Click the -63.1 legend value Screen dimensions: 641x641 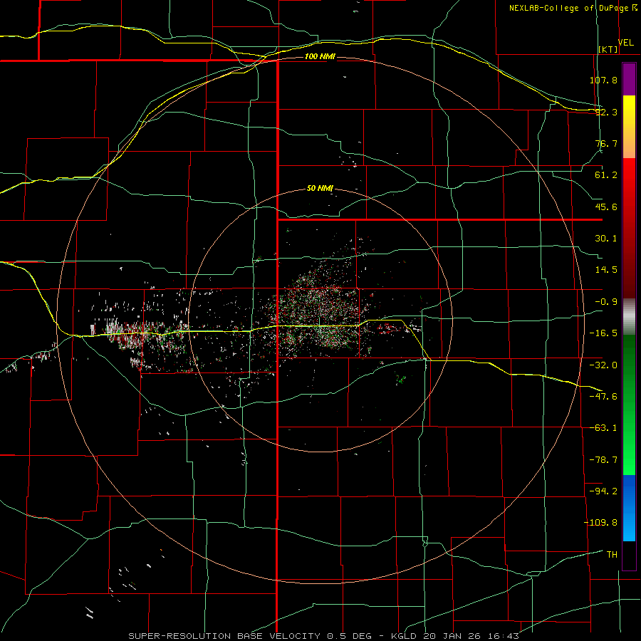point(603,428)
